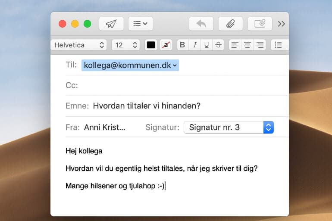Select sender Anni Krist... in Fra
332x221 pixels.
click(x=104, y=128)
